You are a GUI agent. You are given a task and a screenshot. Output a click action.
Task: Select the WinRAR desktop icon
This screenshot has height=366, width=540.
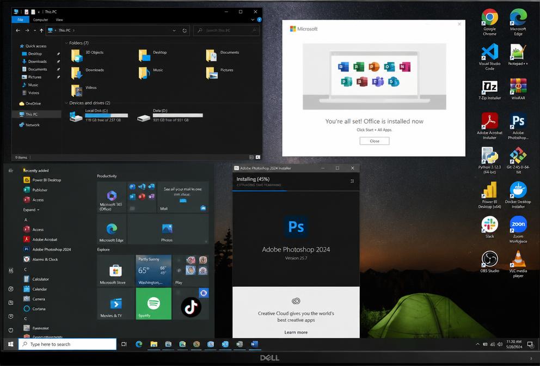pos(518,89)
